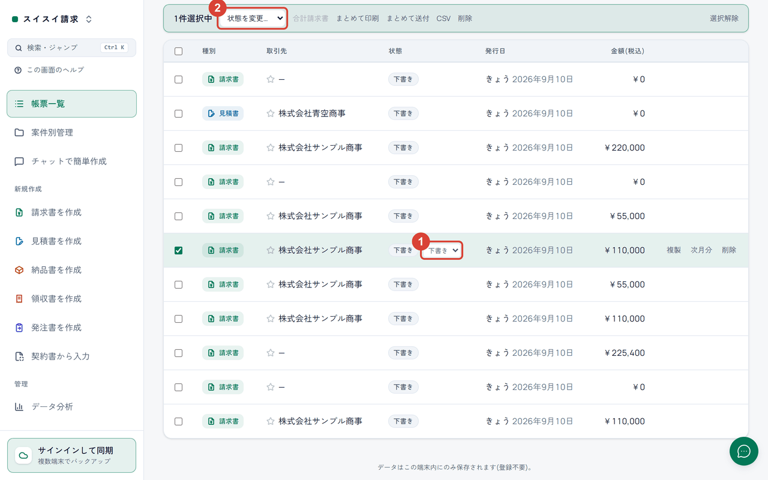
Task: Toggle the select-all checkbox in the table header
Action: pos(178,51)
